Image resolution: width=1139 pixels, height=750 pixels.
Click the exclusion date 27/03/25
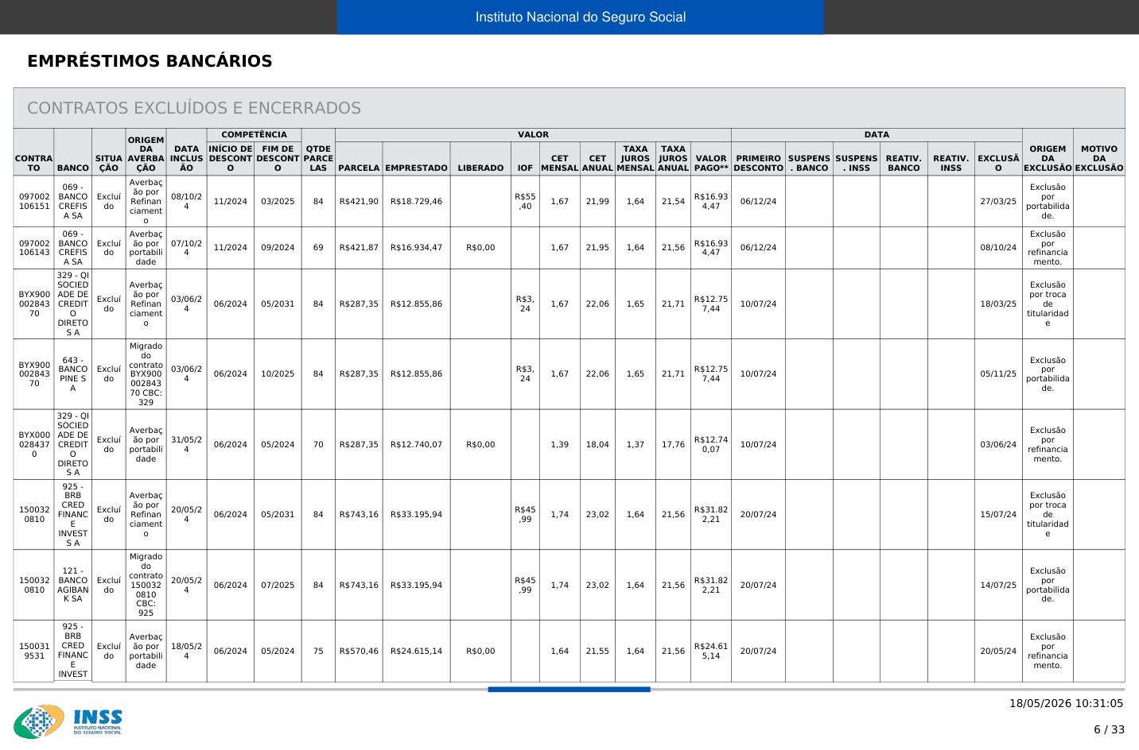998,201
